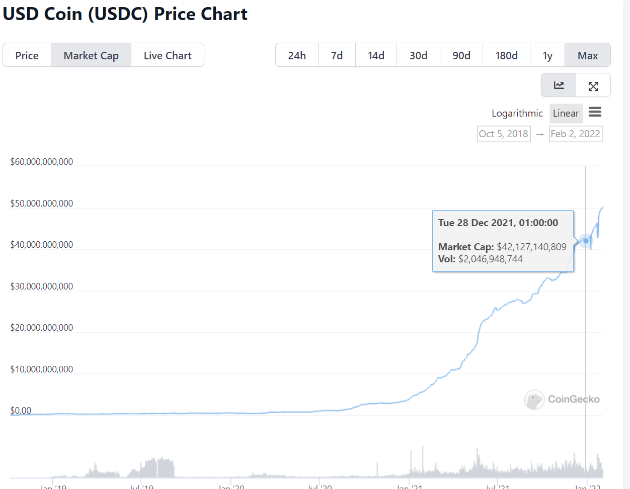Switch to Logarithmic scale
The height and width of the screenshot is (489, 630).
(x=517, y=113)
